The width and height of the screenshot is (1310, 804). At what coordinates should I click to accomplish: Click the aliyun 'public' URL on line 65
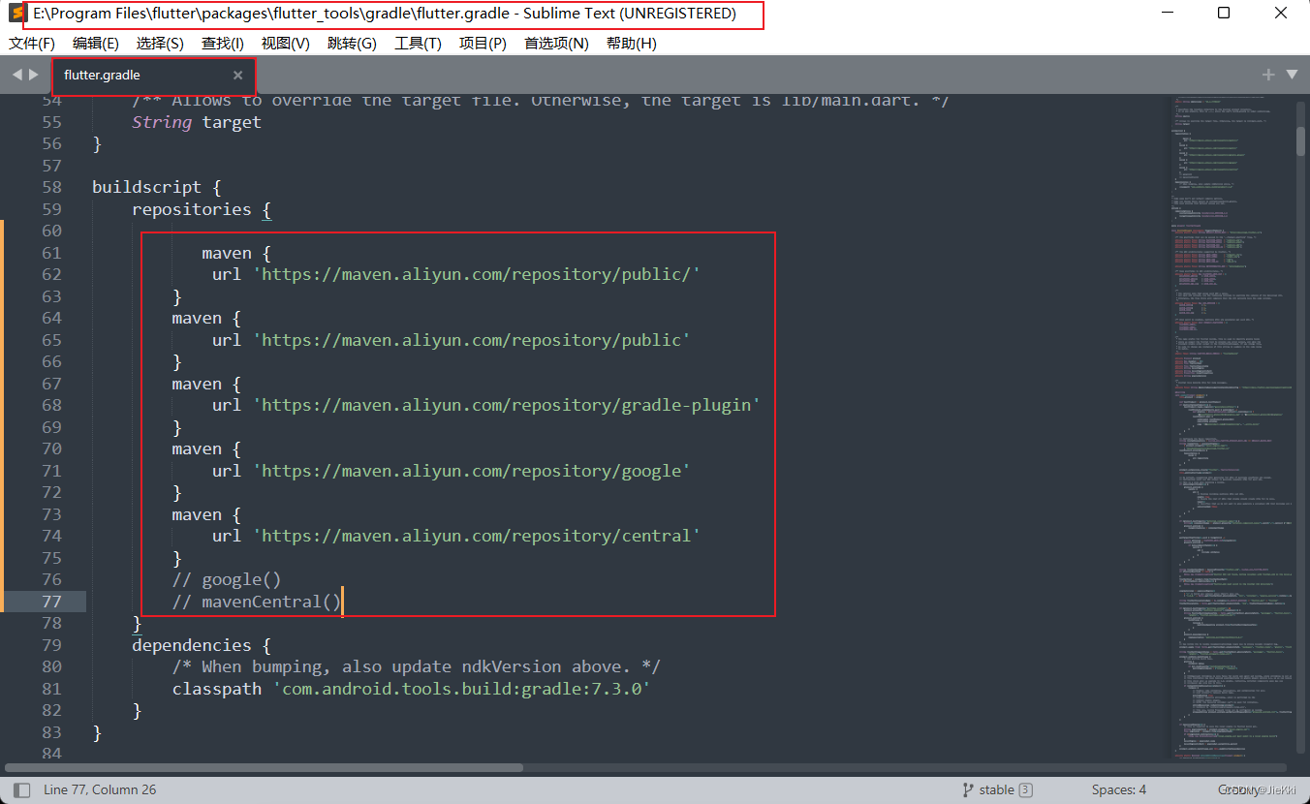tap(472, 340)
